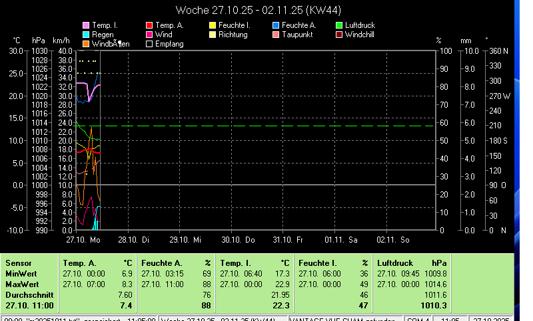Click the chart title Woche 27.10.25 - 02.11.25

pos(263,10)
